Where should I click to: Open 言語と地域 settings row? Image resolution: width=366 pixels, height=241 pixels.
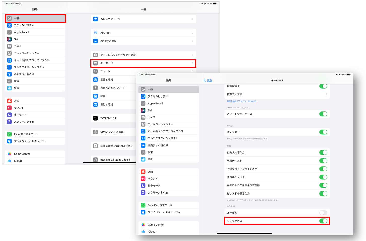[113, 80]
